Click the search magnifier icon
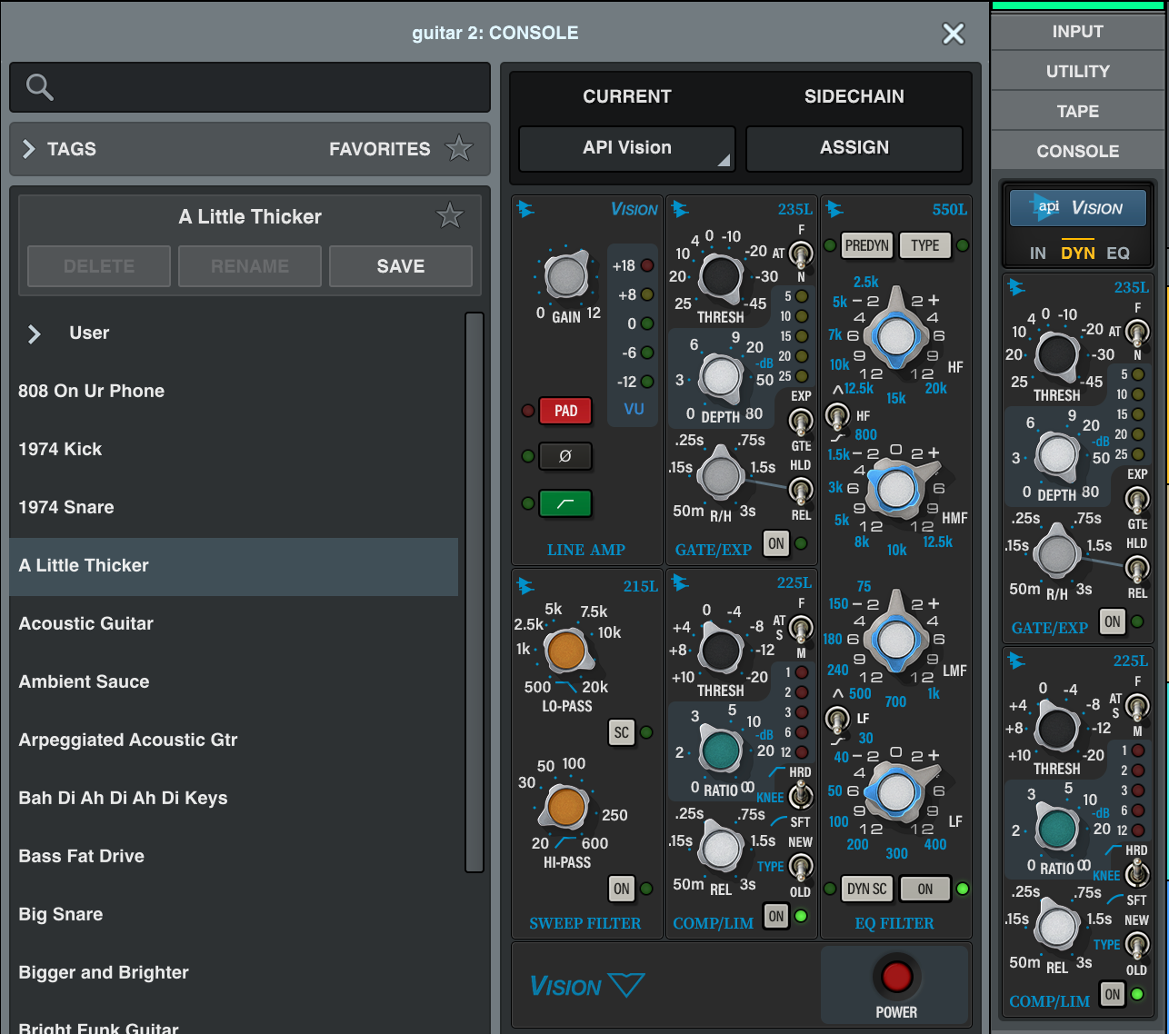 tap(38, 86)
